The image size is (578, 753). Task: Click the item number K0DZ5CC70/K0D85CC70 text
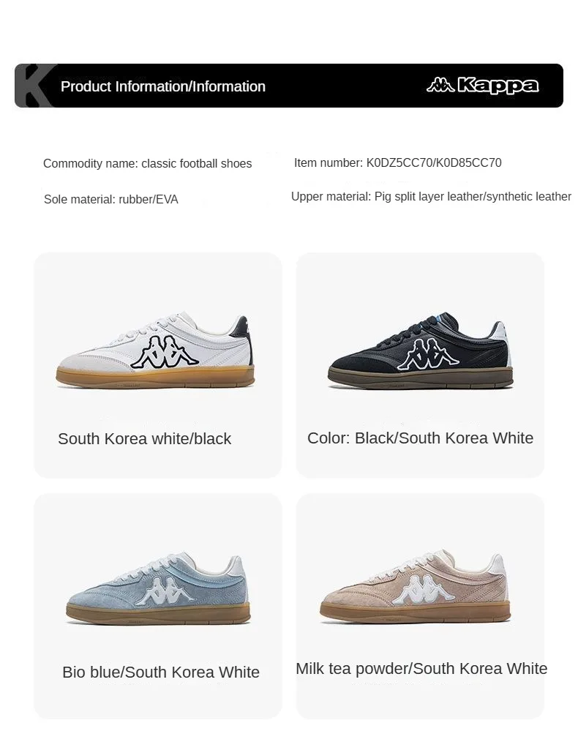pos(434,162)
